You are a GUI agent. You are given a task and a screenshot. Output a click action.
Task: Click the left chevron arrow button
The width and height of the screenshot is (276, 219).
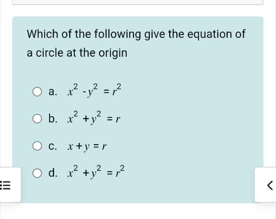tap(270, 185)
